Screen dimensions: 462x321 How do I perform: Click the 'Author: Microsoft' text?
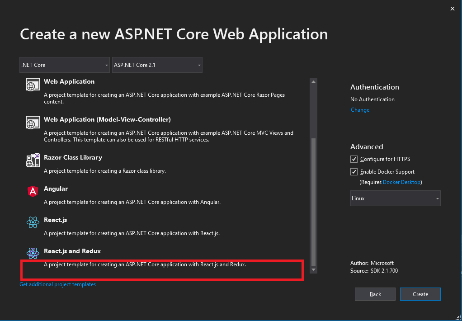372,263
